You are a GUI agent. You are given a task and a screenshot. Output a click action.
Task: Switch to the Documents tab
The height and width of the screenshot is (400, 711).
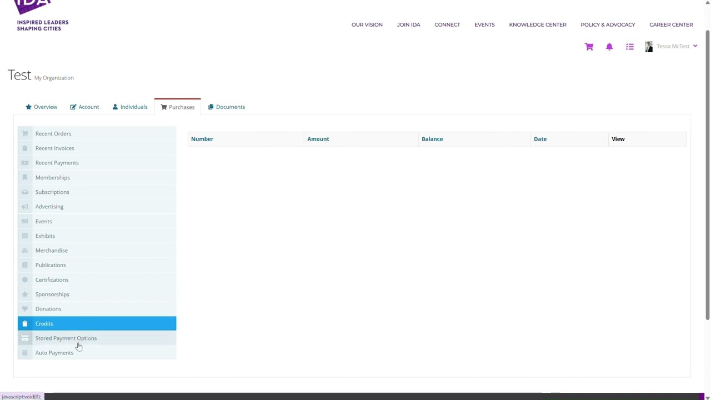coord(227,107)
